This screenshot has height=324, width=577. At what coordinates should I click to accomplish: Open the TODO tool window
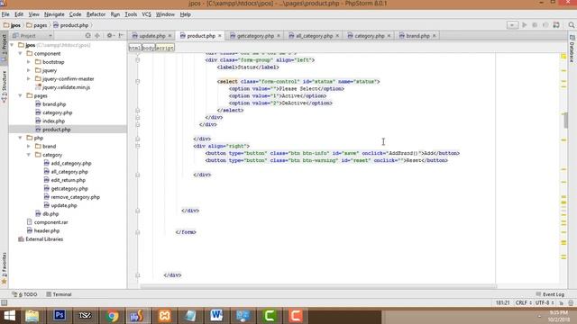point(24,294)
